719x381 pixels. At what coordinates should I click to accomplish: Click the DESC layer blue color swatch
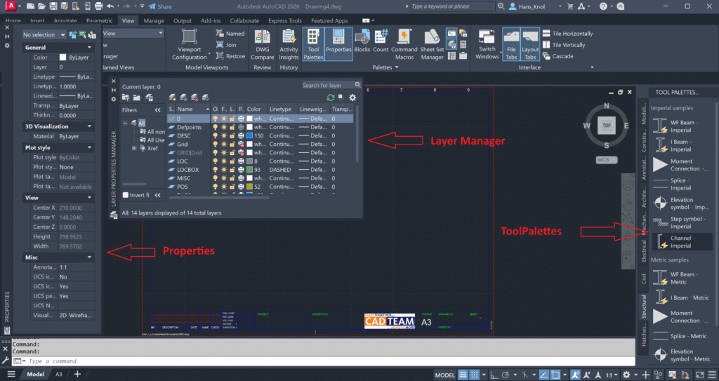[x=250, y=135]
